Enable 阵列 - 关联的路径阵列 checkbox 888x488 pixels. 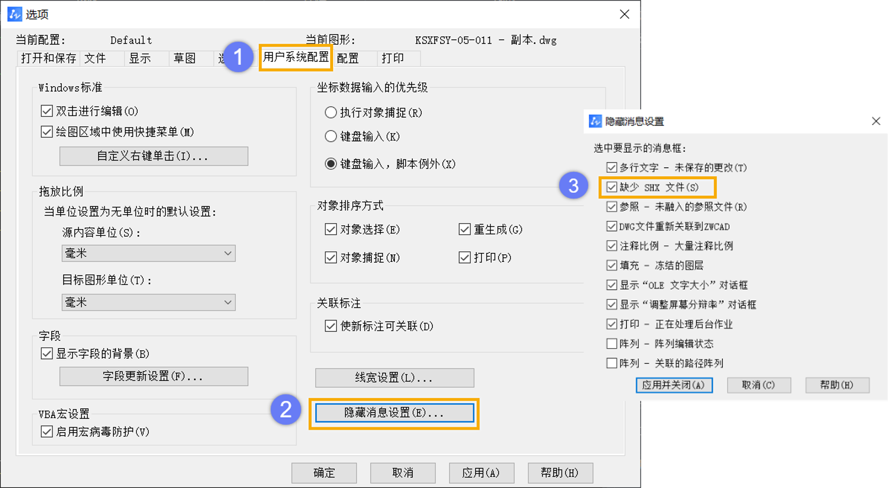coord(611,363)
